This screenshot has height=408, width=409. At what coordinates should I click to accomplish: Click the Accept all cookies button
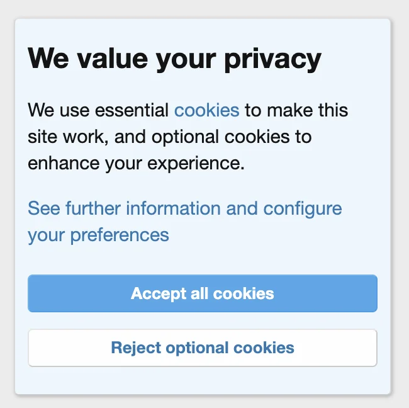tap(202, 293)
